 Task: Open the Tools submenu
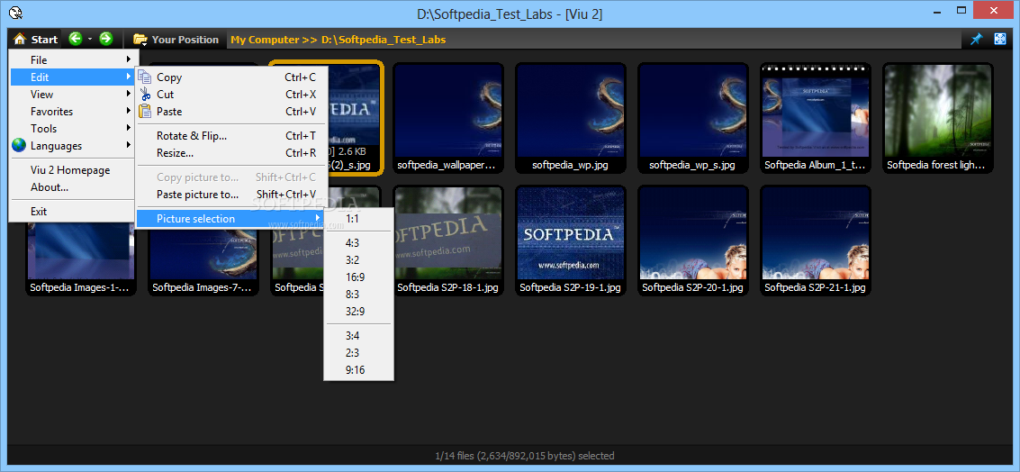point(71,129)
